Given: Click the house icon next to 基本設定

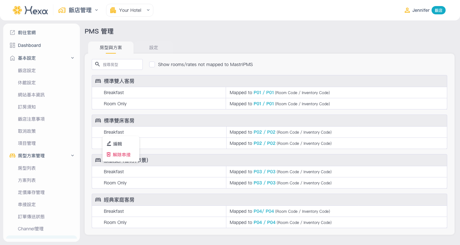Looking at the screenshot, I should coord(12,58).
